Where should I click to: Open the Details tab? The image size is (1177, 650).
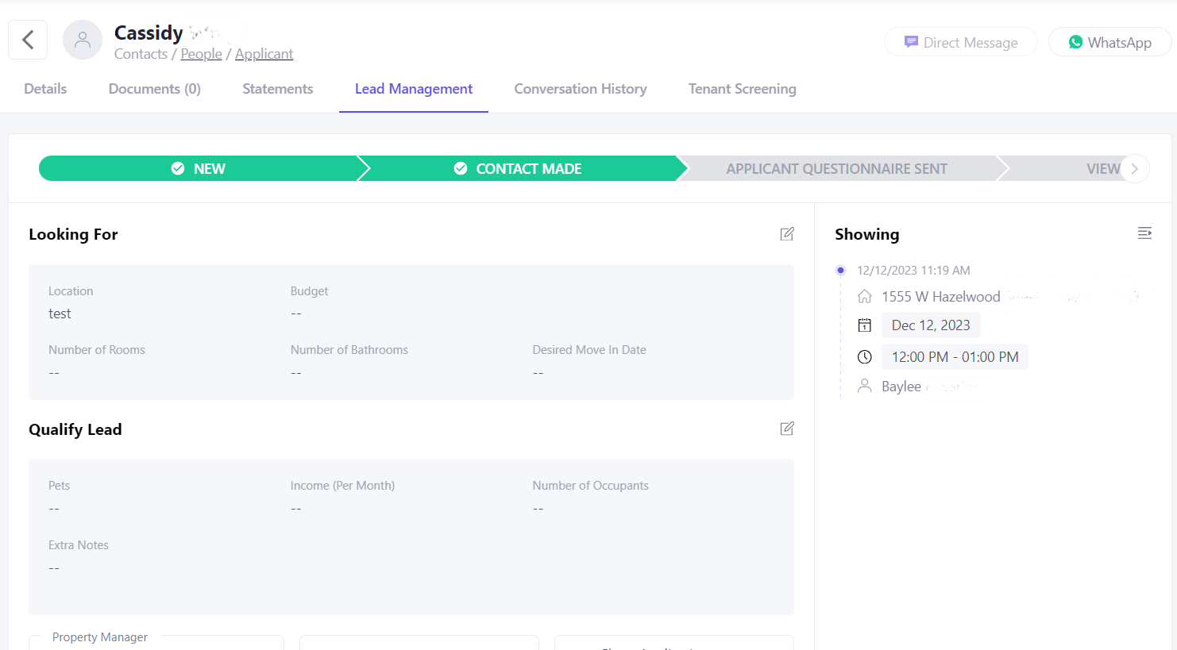click(x=45, y=89)
